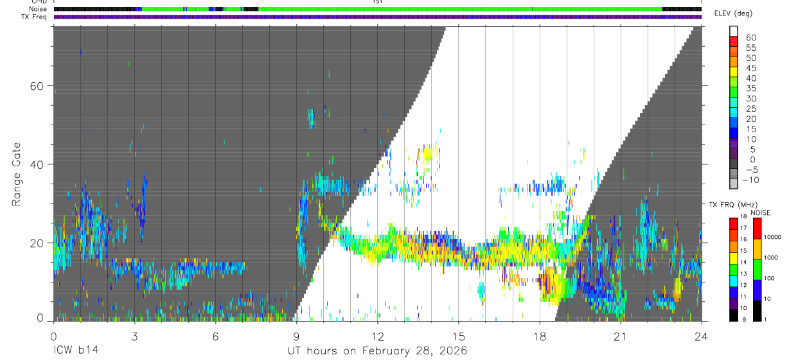Click the yellow NOISE legend segment near 10000
The image size is (789, 364).
click(757, 249)
